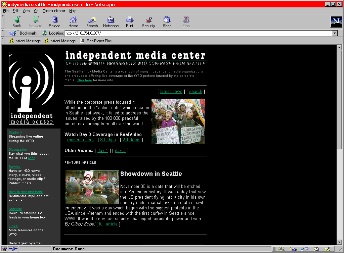Viewport: 344px width, 253px height.
Task: Toggle online/offline plug icon in status bar
Action: pos(13,249)
